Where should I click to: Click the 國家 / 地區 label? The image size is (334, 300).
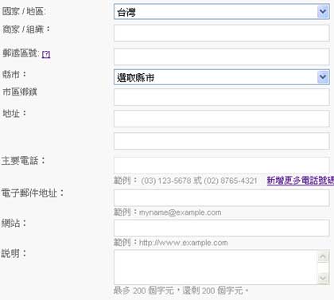24,11
